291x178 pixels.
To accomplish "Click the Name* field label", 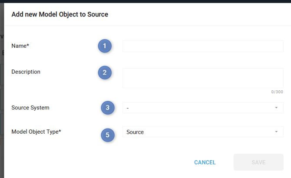I will pos(20,46).
